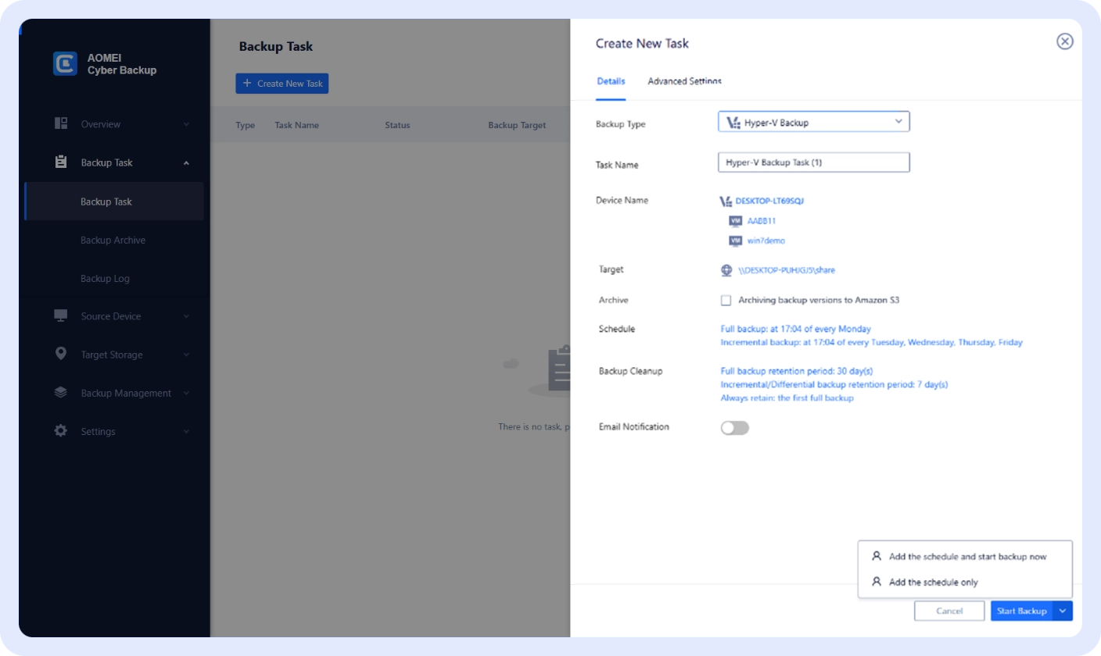Enable archiving backup versions to Amazon S3

pos(726,300)
